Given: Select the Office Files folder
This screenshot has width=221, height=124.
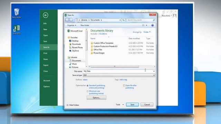Looking at the screenshot, I should (x=96, y=50).
